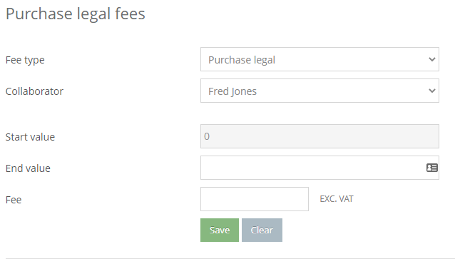
Task: Click the contact card icon in End value
Action: (x=431, y=168)
